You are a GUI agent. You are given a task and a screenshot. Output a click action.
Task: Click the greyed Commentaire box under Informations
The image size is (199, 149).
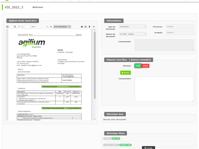click(x=164, y=45)
